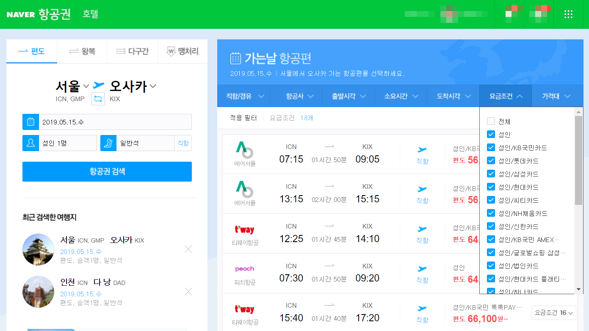Click the Peach airline logo

pyautogui.click(x=244, y=269)
